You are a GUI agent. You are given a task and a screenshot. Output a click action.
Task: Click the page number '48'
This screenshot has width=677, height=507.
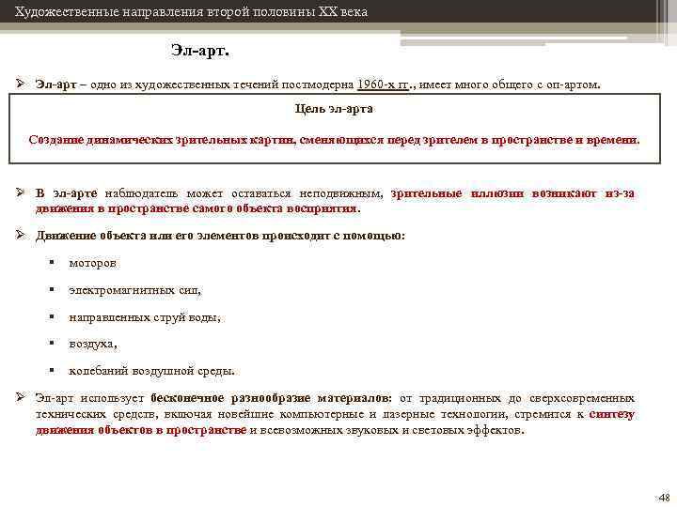point(663,497)
